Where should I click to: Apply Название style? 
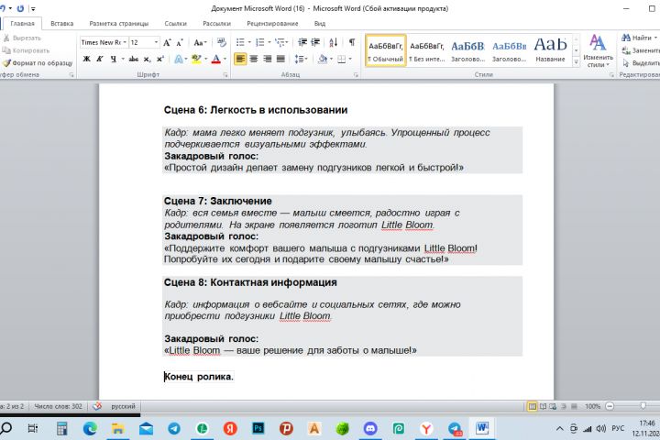pyautogui.click(x=550, y=50)
